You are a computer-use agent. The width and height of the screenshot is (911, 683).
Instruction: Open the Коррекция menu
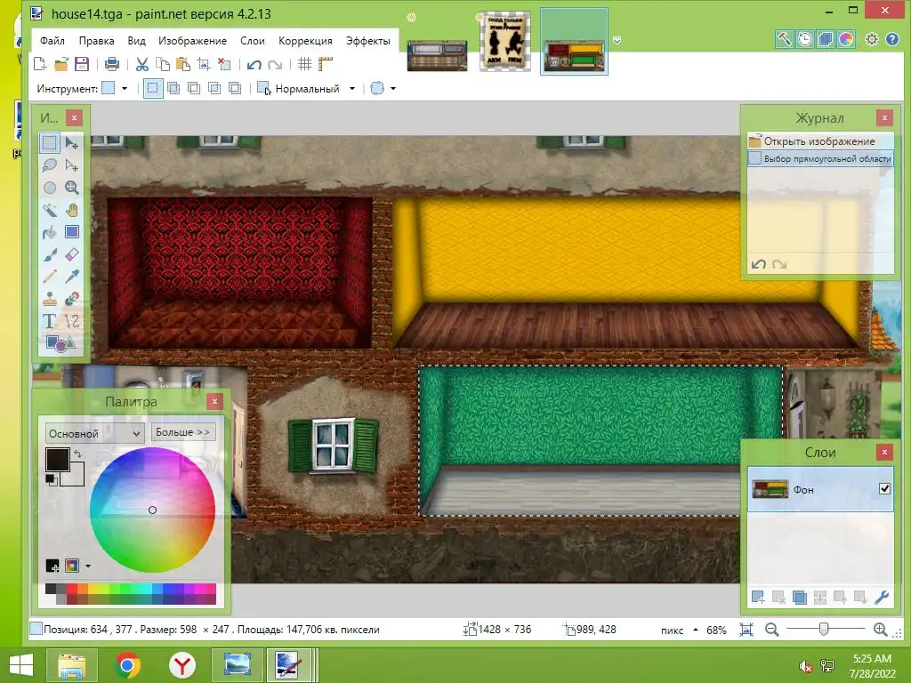(305, 41)
